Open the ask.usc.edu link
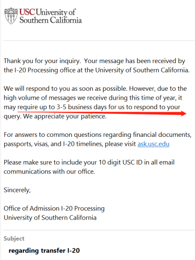Image resolution: width=195 pixels, height=260 pixels. pos(153,144)
